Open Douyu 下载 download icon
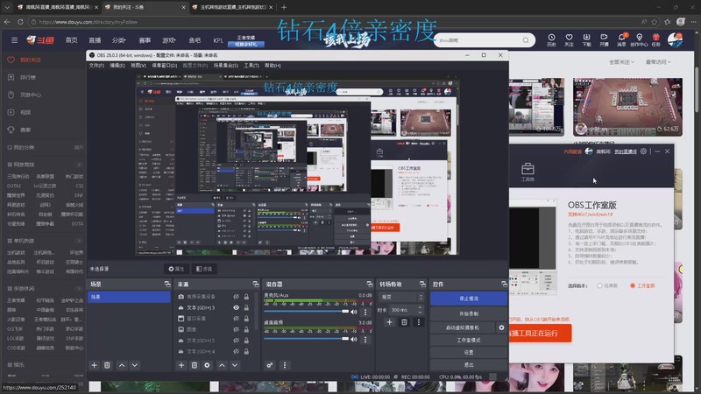Screen dimensions: 701x394 point(586,39)
